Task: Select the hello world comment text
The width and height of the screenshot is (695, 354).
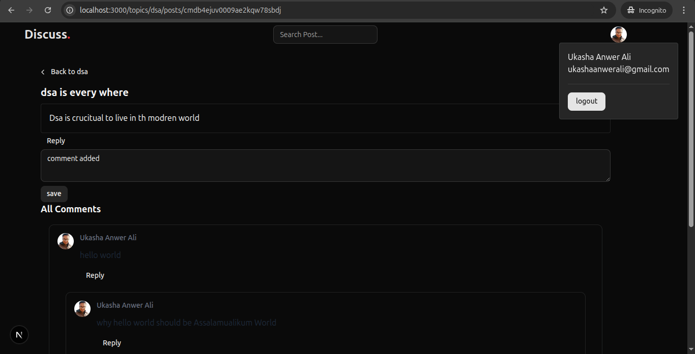Action: tap(100, 255)
